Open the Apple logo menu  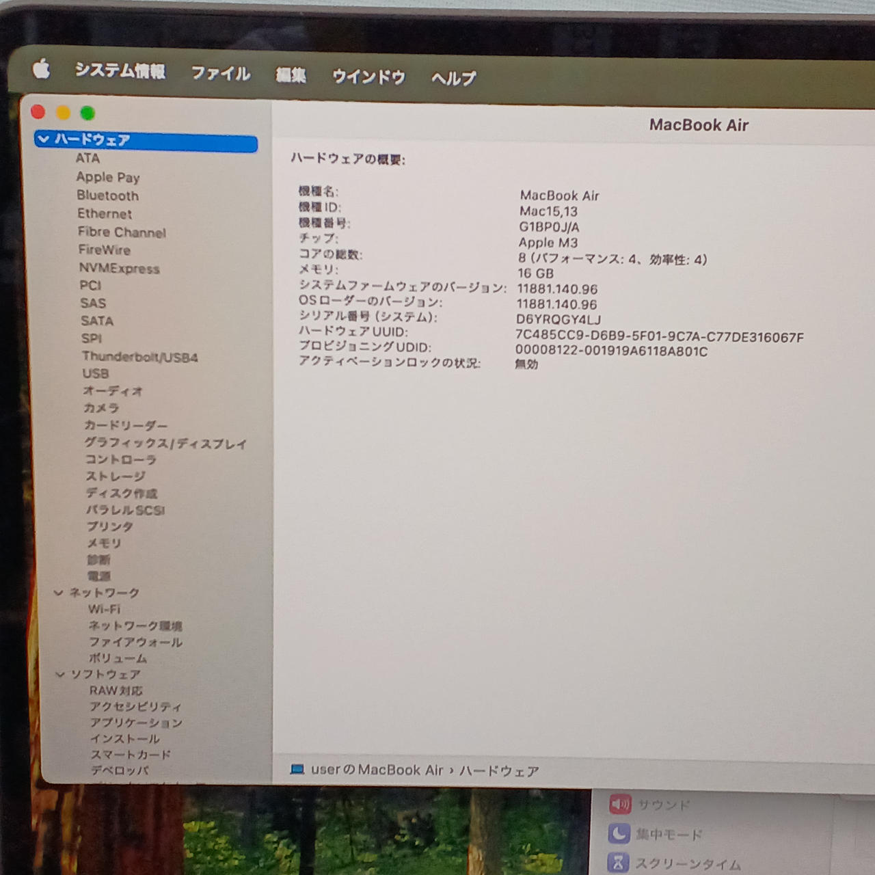click(x=42, y=69)
